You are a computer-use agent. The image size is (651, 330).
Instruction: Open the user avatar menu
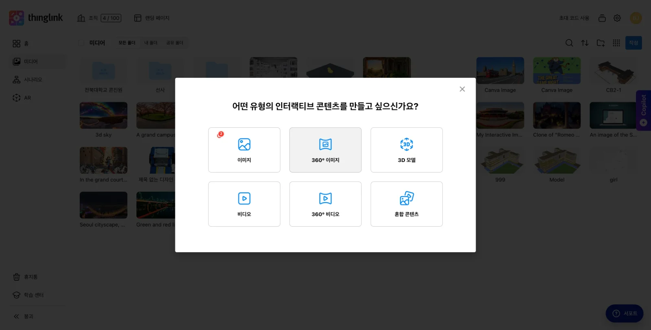pos(636,18)
